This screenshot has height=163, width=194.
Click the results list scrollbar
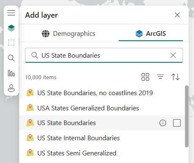[x=187, y=116]
